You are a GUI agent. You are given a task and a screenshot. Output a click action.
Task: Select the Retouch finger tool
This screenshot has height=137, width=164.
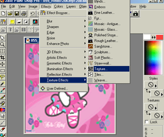[3, 116]
